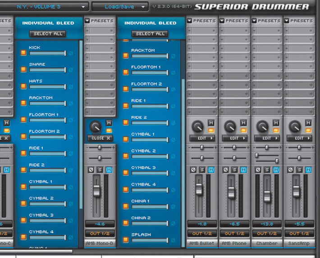Screen dimensions: 320x258
Task: Invert phase of CHINA 2 bleed
Action: tap(173, 223)
